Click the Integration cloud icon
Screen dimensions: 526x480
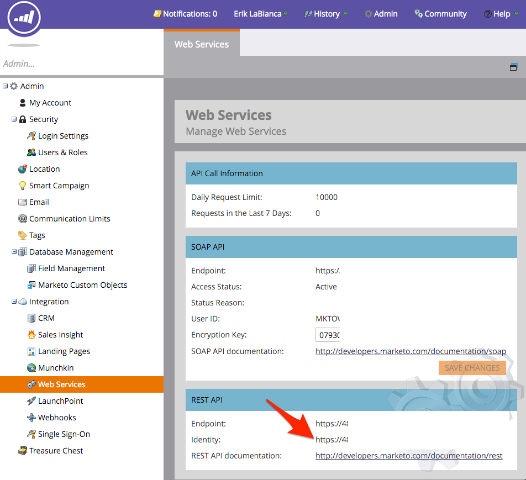(23, 302)
